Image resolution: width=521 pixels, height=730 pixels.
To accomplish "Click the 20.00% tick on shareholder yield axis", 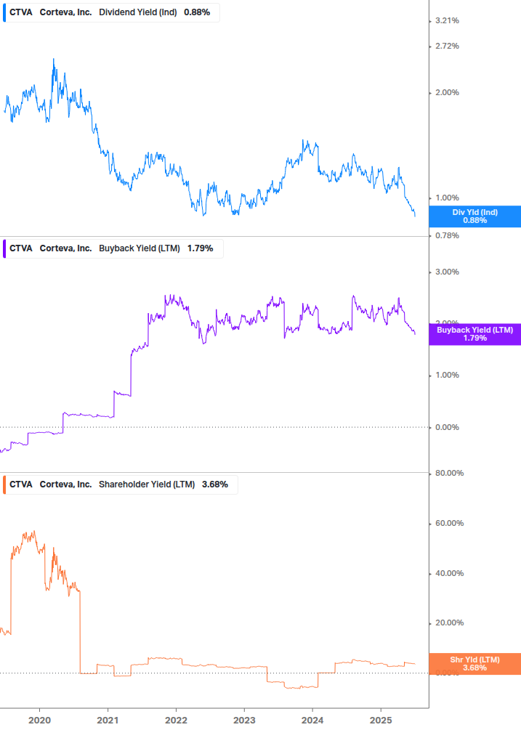I will [449, 623].
